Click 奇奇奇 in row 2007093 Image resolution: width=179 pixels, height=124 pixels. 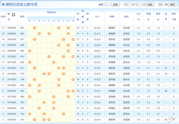tap(112, 39)
